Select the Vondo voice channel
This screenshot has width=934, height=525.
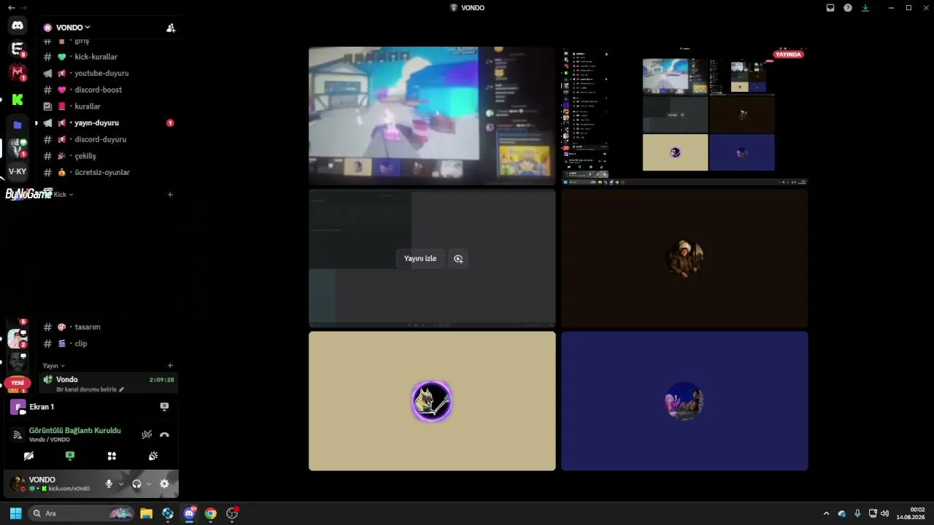(107, 380)
